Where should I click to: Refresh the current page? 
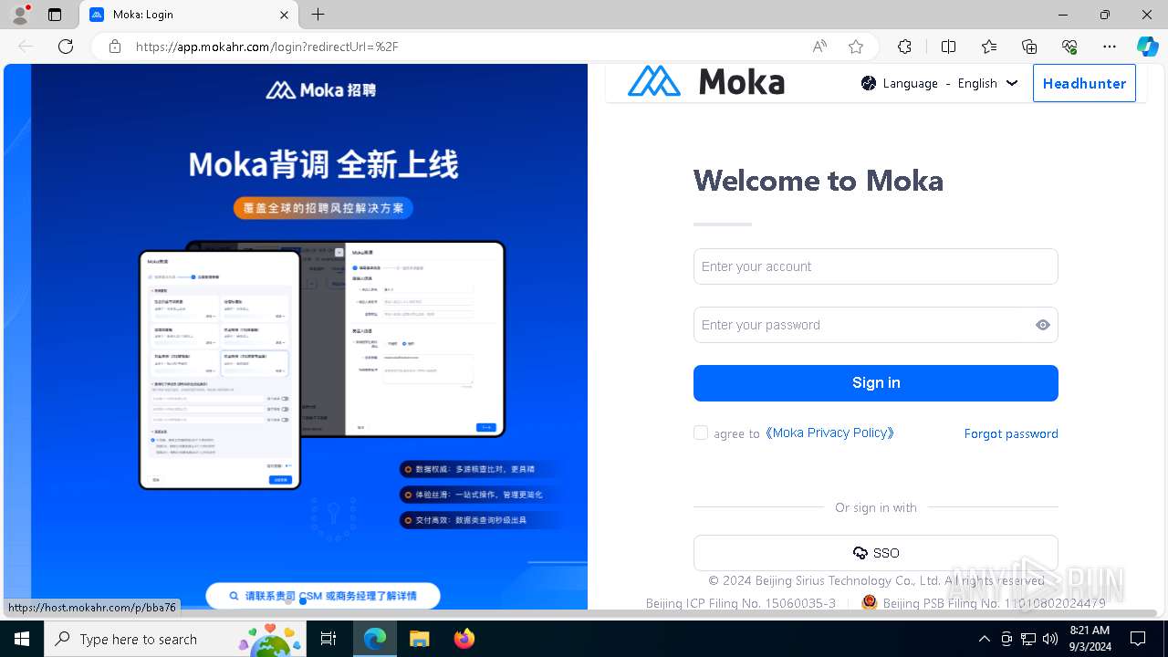(x=66, y=47)
